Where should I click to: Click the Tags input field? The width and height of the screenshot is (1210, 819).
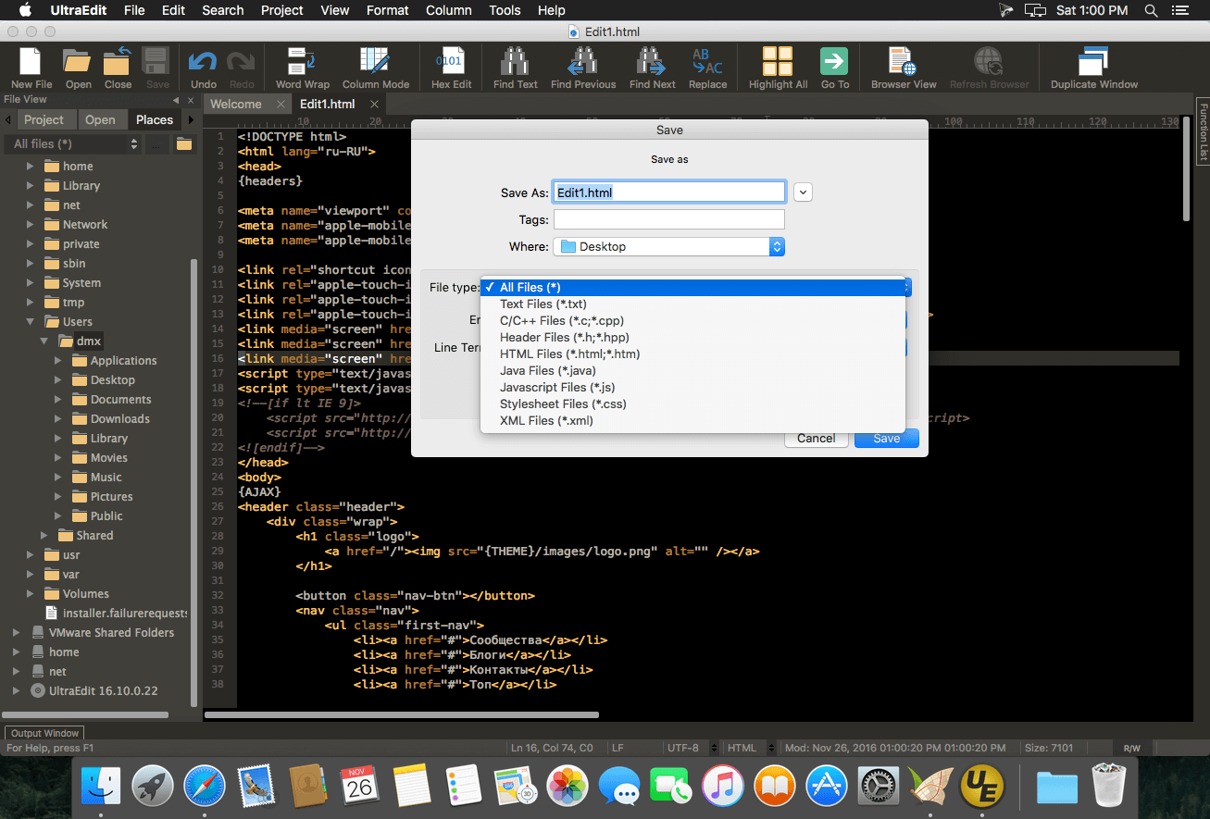pyautogui.click(x=668, y=219)
